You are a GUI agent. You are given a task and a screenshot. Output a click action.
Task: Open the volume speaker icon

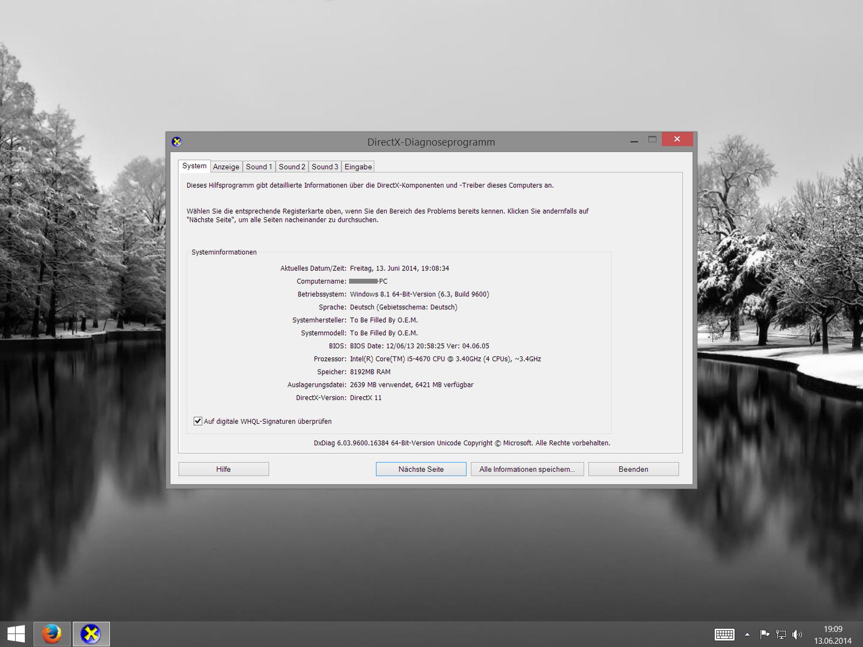click(x=797, y=635)
